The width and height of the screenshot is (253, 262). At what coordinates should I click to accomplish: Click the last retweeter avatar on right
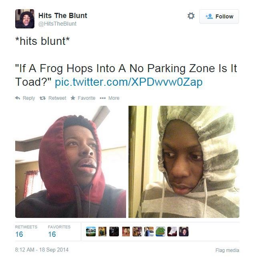(184, 232)
